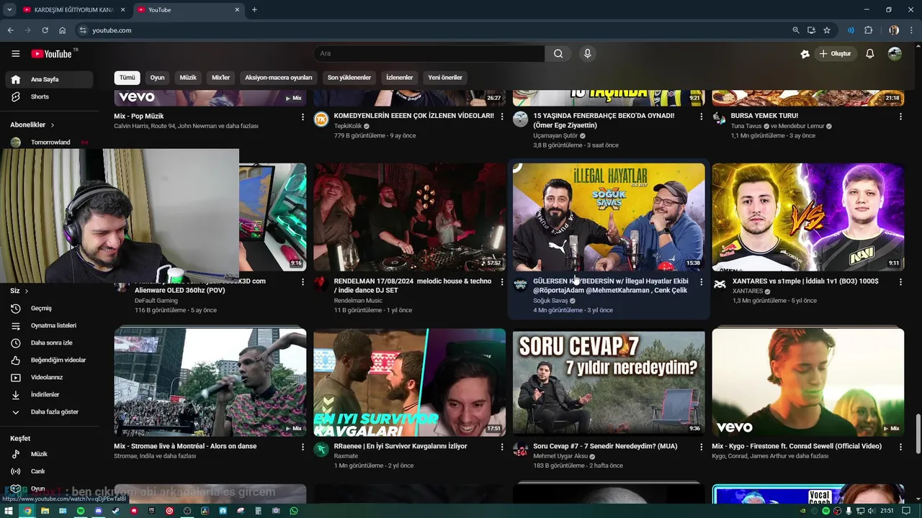Open Soğuk Savaş channel link
This screenshot has width=922, height=518.
pos(550,301)
